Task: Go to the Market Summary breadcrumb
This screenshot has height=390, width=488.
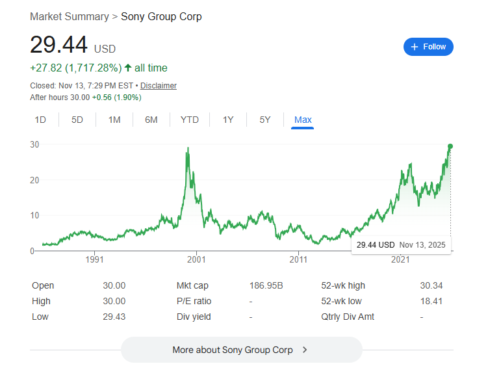Action: pos(69,16)
